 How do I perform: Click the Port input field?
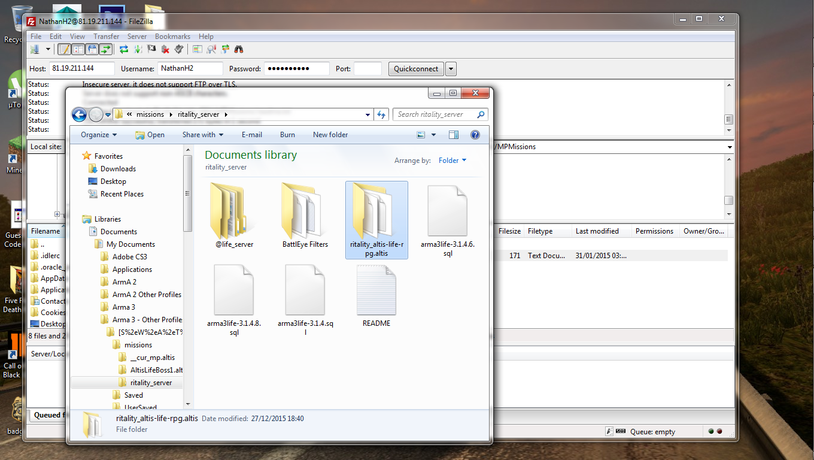pyautogui.click(x=367, y=68)
